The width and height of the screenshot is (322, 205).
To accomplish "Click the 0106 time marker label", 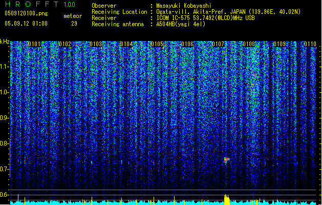I will pyautogui.click(x=187, y=44).
